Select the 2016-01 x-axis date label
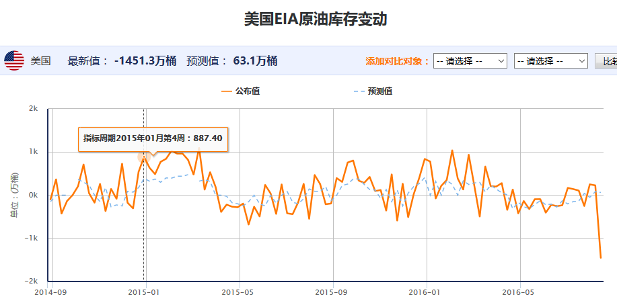The height and width of the screenshot is (305, 617). [425, 292]
